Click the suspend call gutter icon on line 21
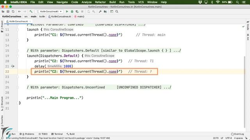The height and width of the screenshot is (140, 250). pos(13,66)
